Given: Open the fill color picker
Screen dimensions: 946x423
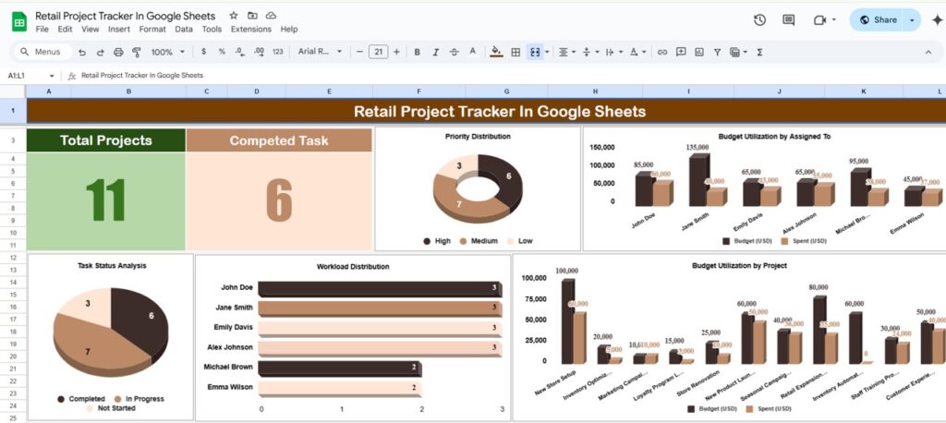Looking at the screenshot, I should [496, 52].
